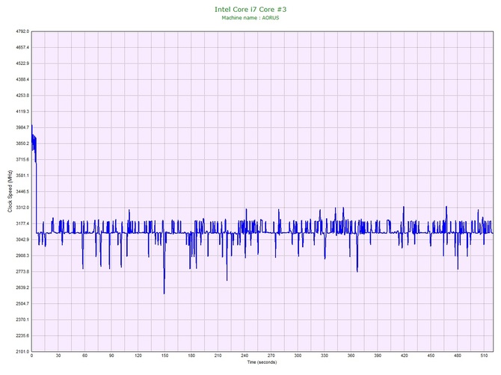Click the 480 seconds x-axis tick label

pos(458,356)
